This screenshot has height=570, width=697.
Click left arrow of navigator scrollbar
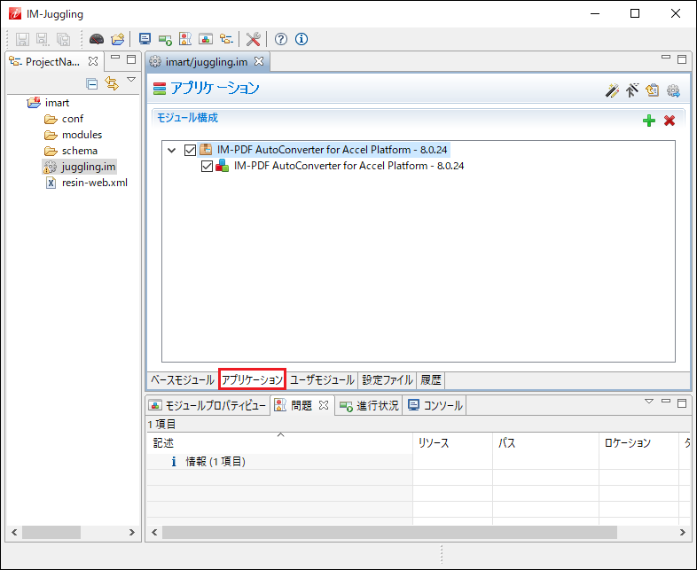[14, 532]
